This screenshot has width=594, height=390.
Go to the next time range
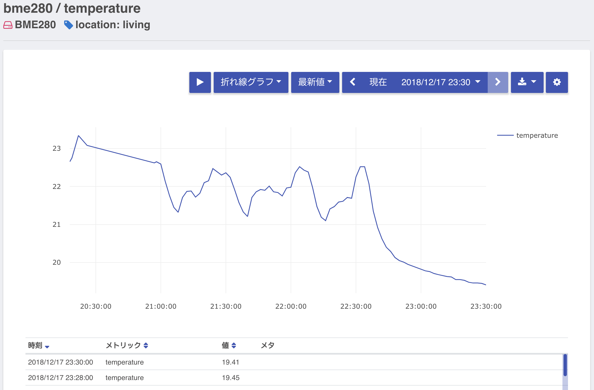(x=498, y=82)
